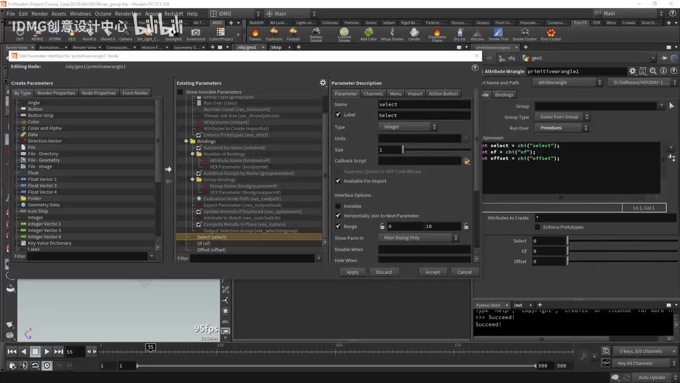This screenshot has height=383, width=680.
Task: Click the Accept button
Action: 432,272
